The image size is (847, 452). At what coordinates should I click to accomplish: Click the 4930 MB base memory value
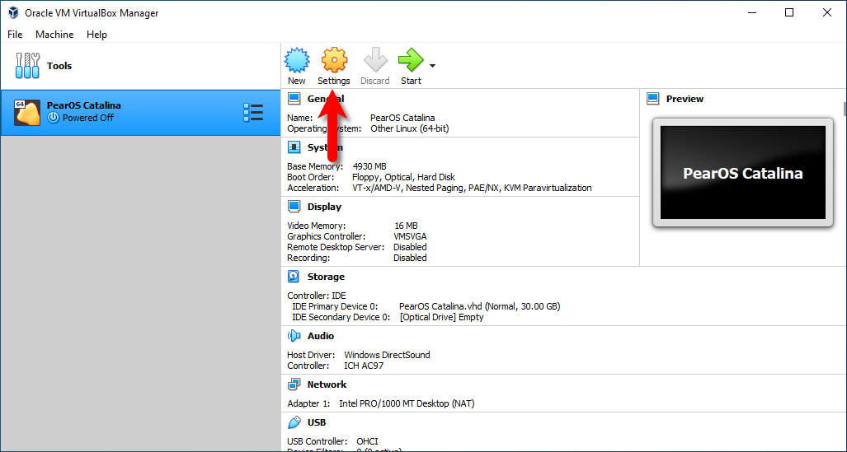point(369,166)
